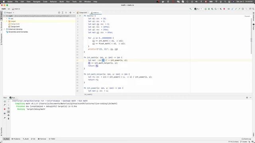The width and height of the screenshot is (255, 143).
Task: Select Cargo.lock file in tree
Action: (x=14, y=24)
